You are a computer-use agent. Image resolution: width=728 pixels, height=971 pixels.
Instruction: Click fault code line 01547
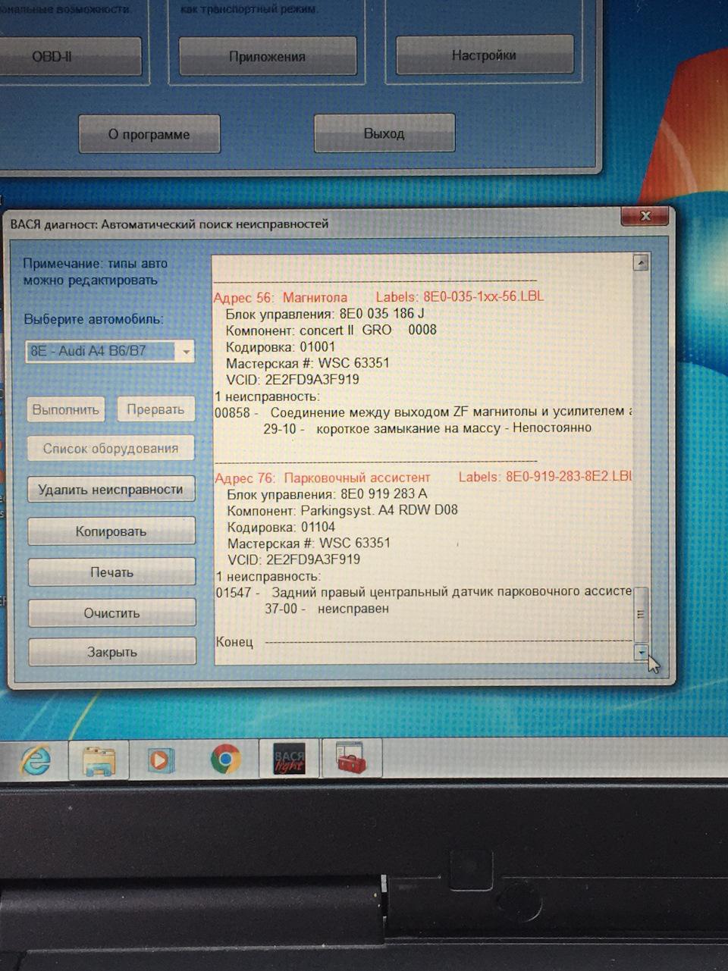click(x=424, y=592)
